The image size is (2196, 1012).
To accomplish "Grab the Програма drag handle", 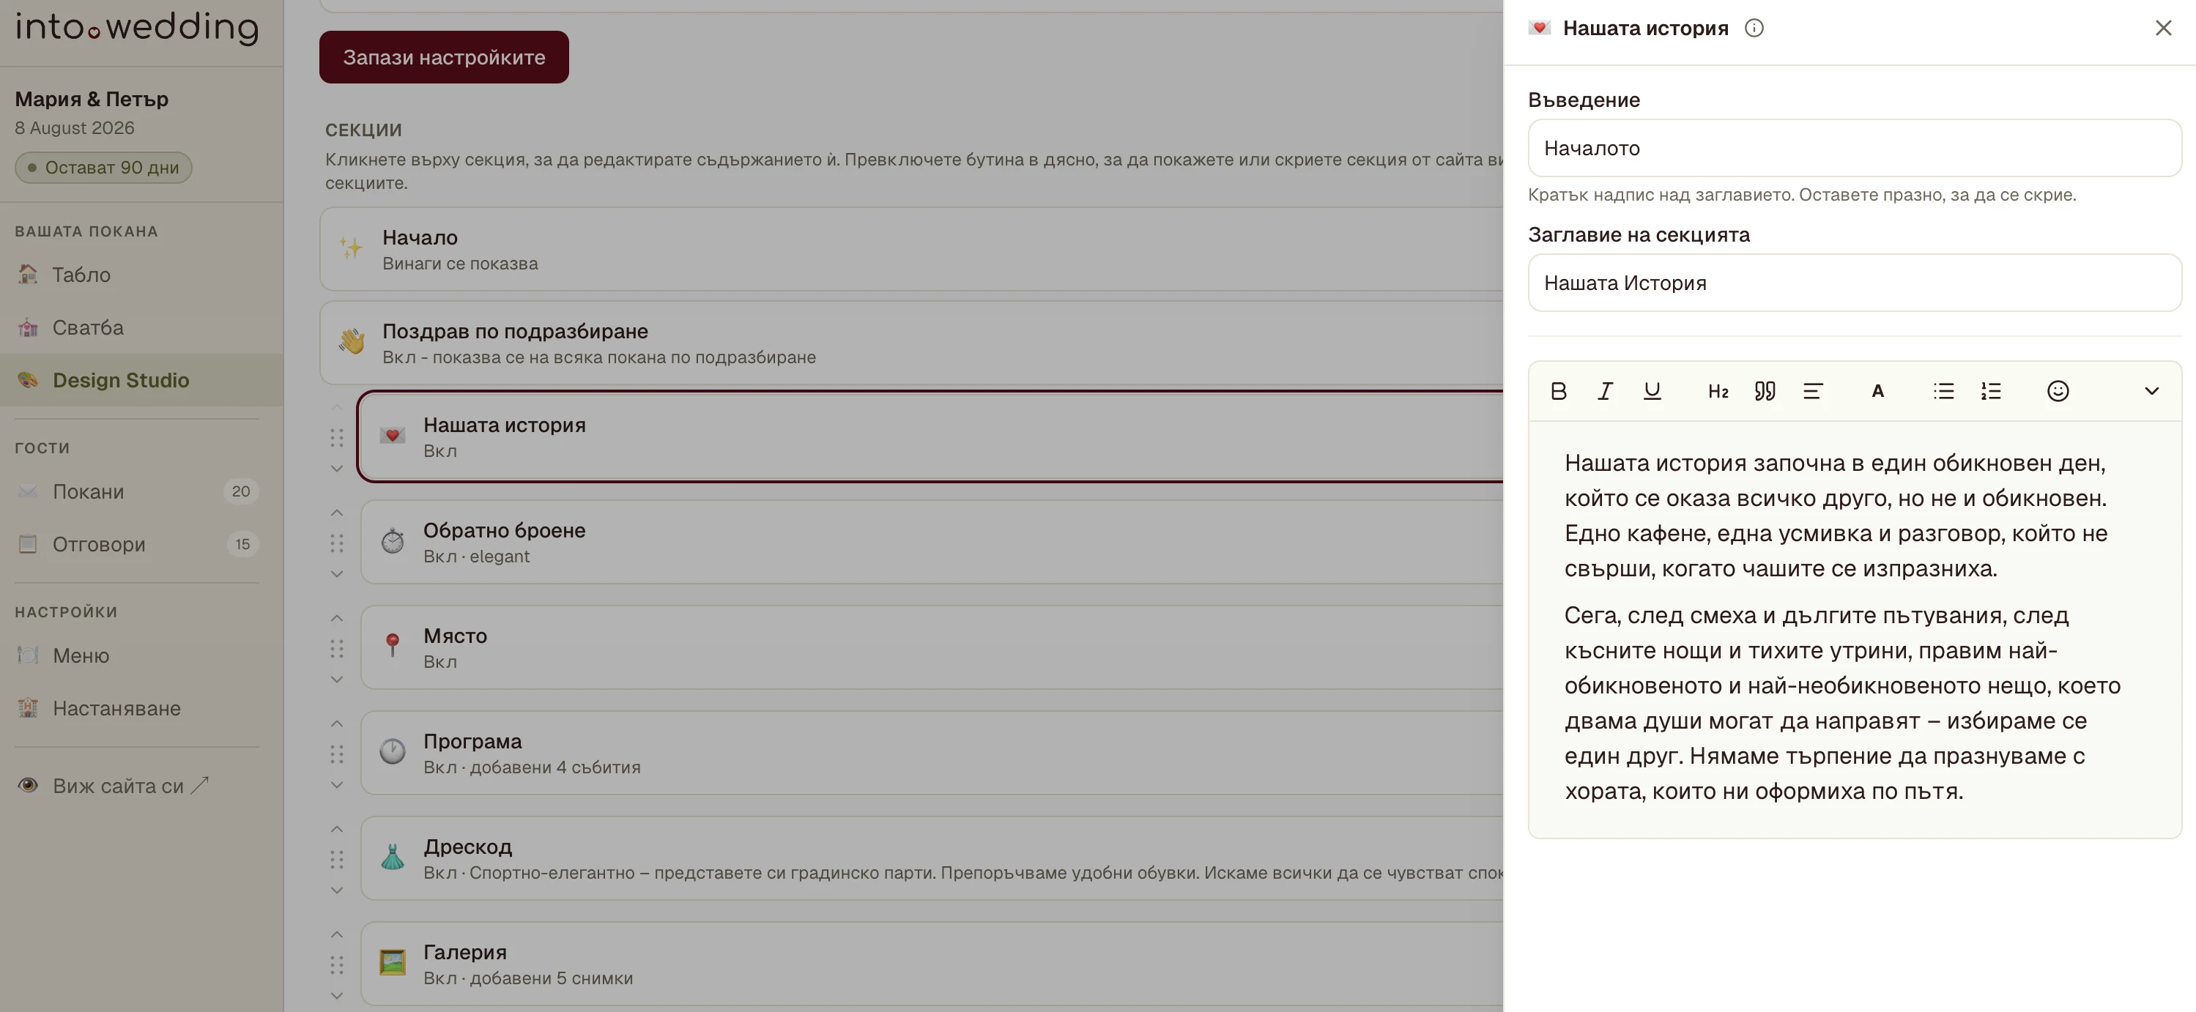I will [337, 754].
